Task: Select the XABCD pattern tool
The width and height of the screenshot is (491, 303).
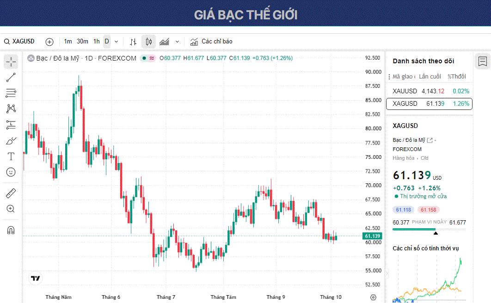Action: [11, 109]
